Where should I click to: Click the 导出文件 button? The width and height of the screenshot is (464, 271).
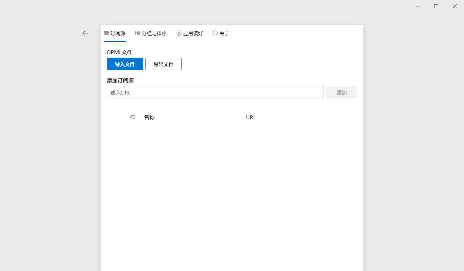click(163, 63)
